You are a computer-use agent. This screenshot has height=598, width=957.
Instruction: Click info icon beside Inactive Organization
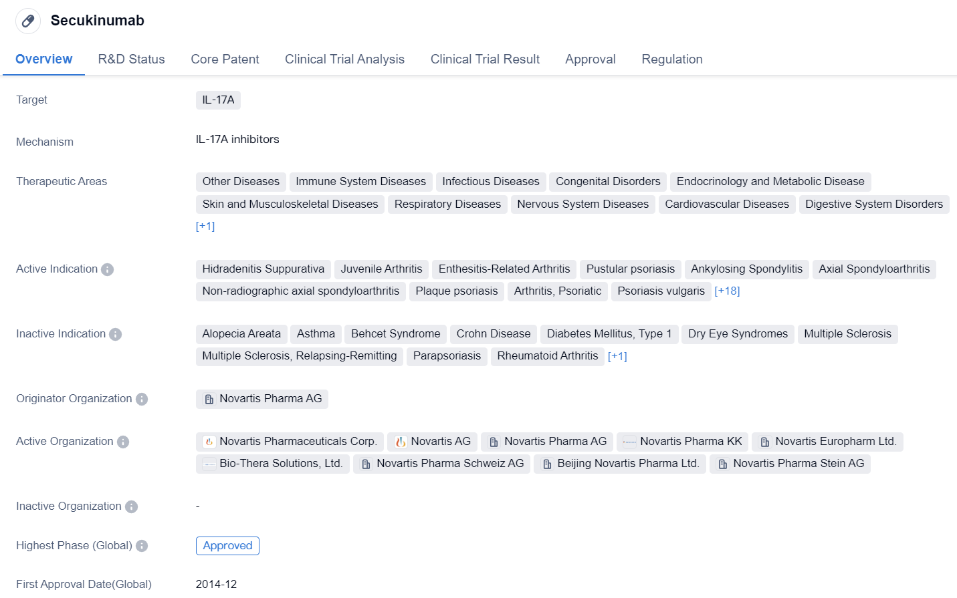[x=131, y=506]
